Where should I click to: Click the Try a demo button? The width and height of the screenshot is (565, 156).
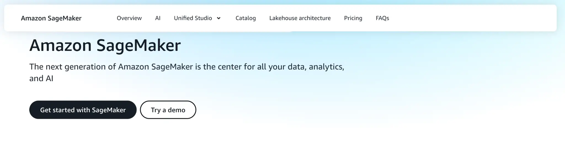[x=168, y=110]
